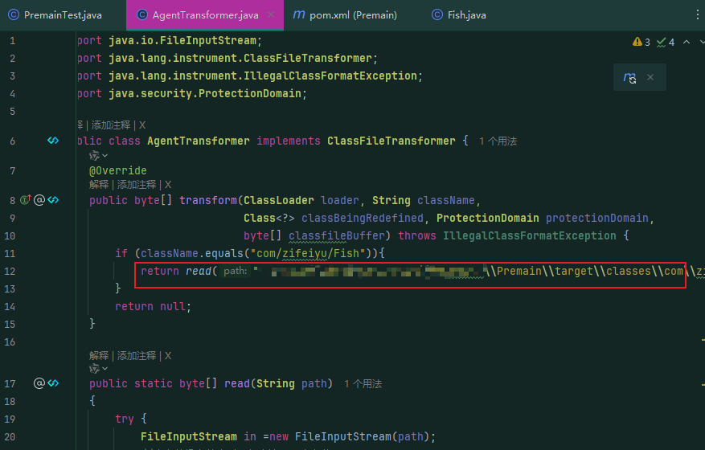This screenshot has width=705, height=450.
Task: Click 添加注释 above the class declaration
Action: 111,125
